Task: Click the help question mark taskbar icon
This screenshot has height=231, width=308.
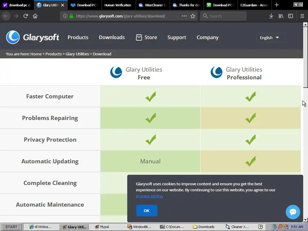Action: [x=260, y=227]
